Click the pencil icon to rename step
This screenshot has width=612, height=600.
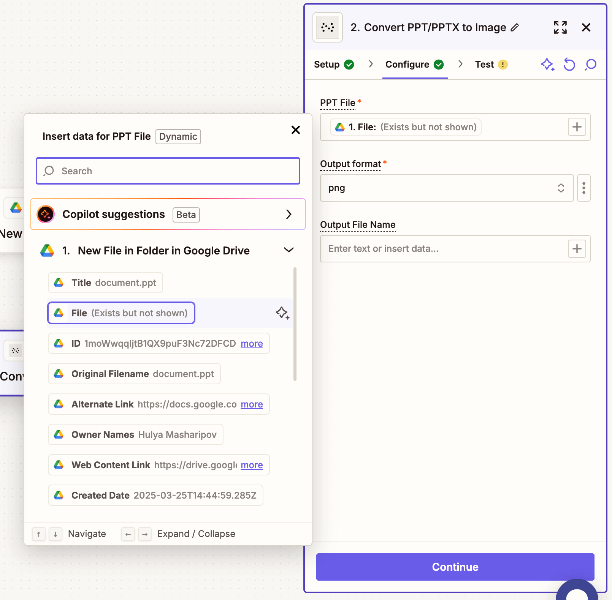point(515,27)
